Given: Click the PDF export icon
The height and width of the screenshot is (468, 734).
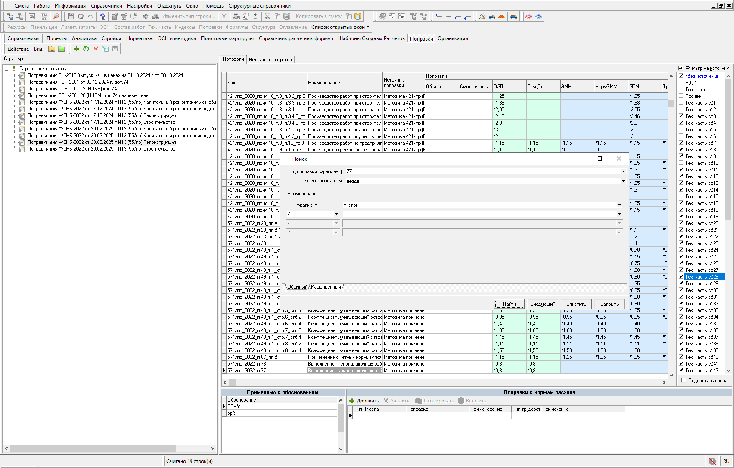Looking at the screenshot, I should pos(43,16).
